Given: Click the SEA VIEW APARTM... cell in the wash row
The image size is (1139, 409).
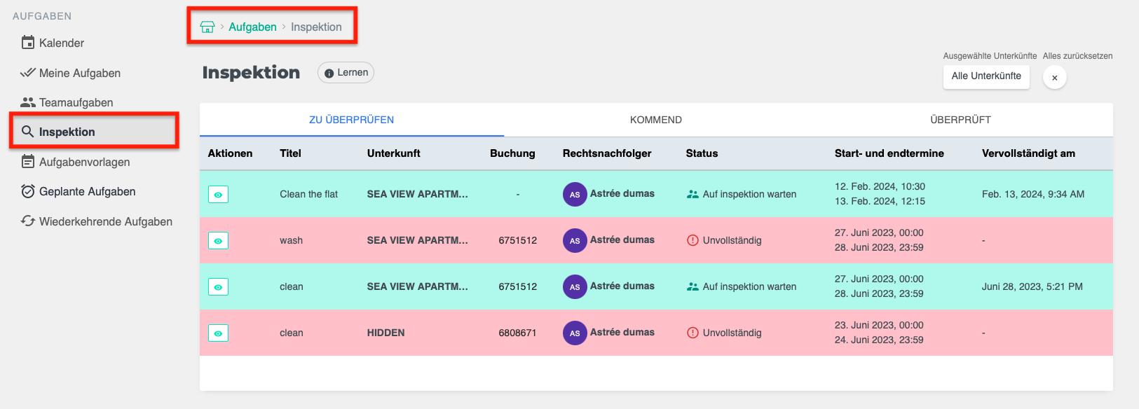Looking at the screenshot, I should pos(418,240).
